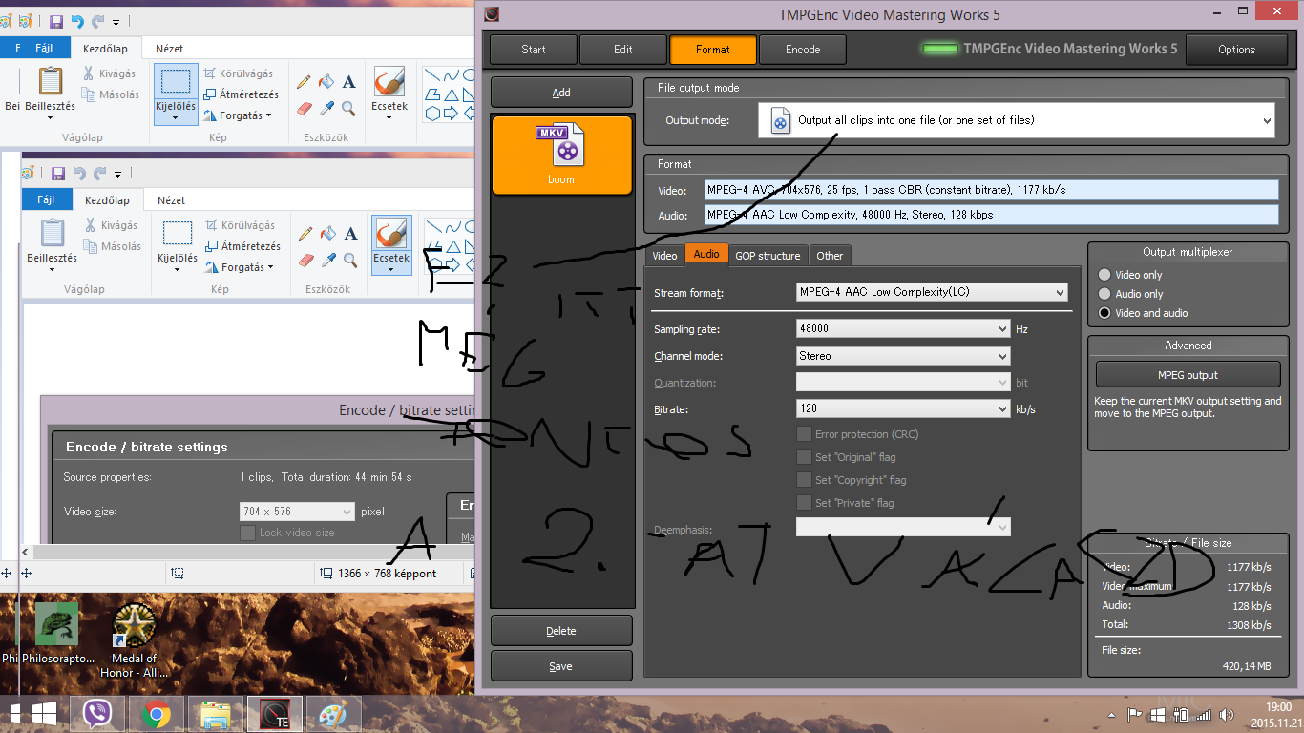The width and height of the screenshot is (1304, 733).
Task: Open the Sampling rate dropdown
Action: 903,328
